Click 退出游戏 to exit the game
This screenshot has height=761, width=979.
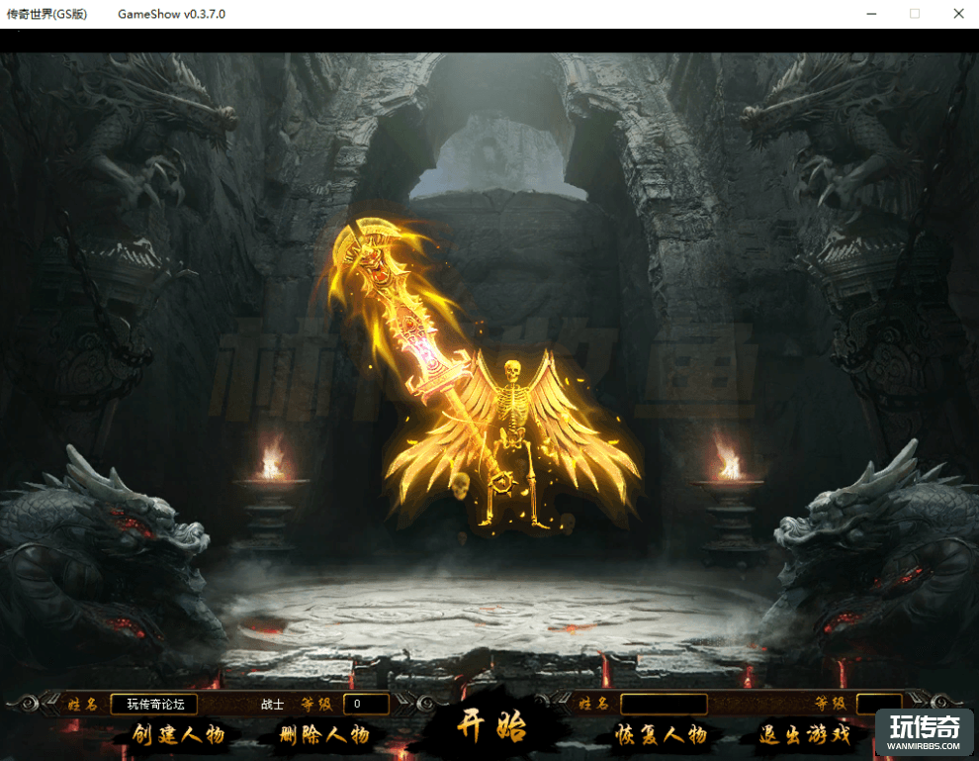coord(805,734)
